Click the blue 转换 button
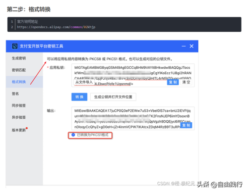The width and height of the screenshot is (248, 193). [79, 97]
